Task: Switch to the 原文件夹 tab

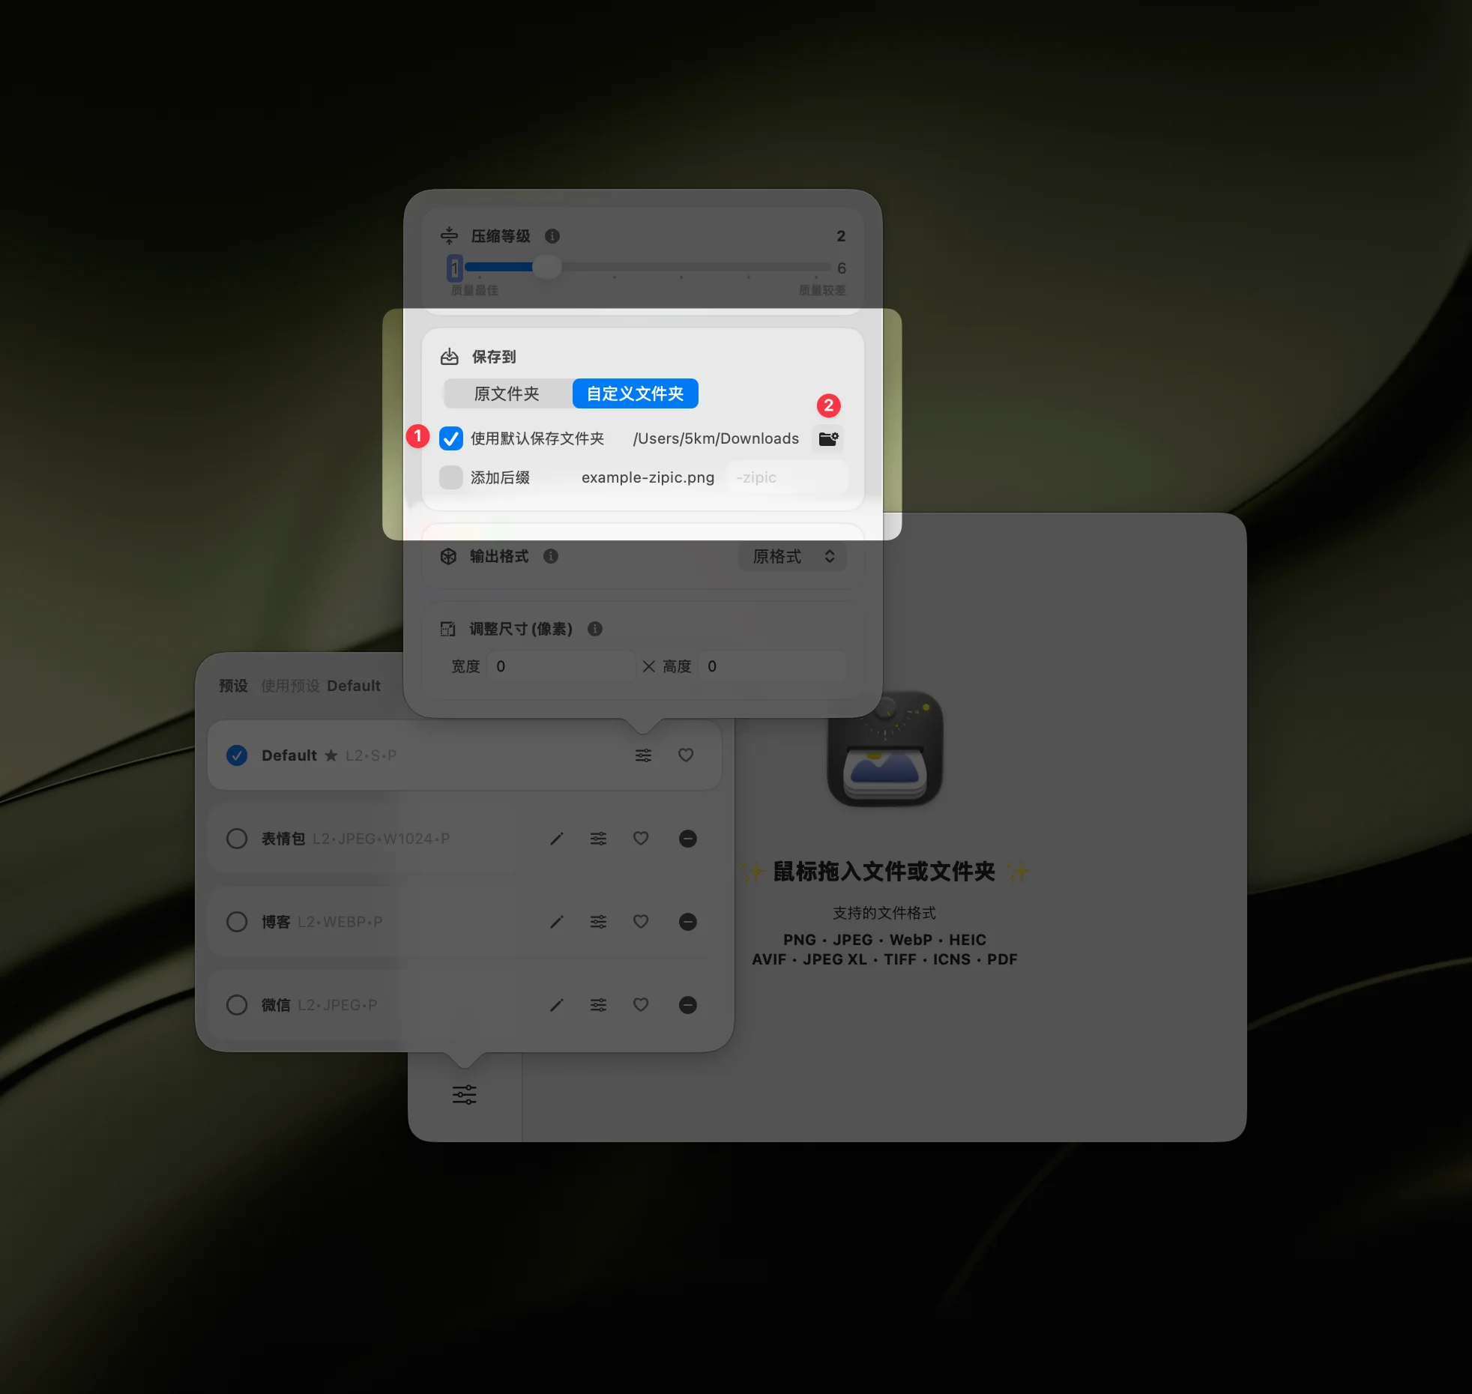Action: pos(507,393)
